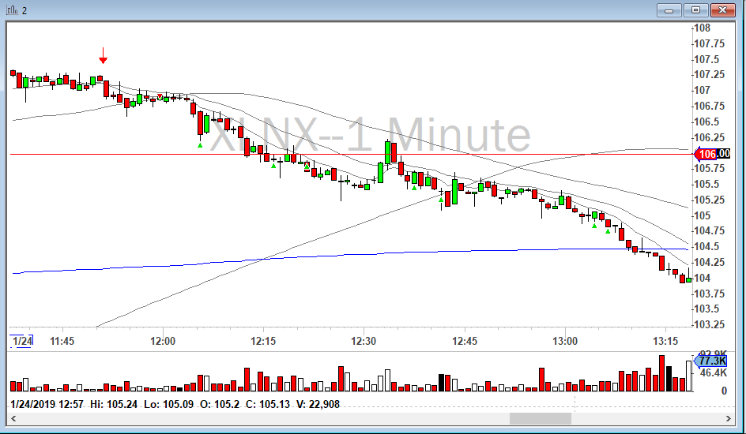Click the 13:00 label on time axis
746x434 pixels.
pyautogui.click(x=565, y=341)
